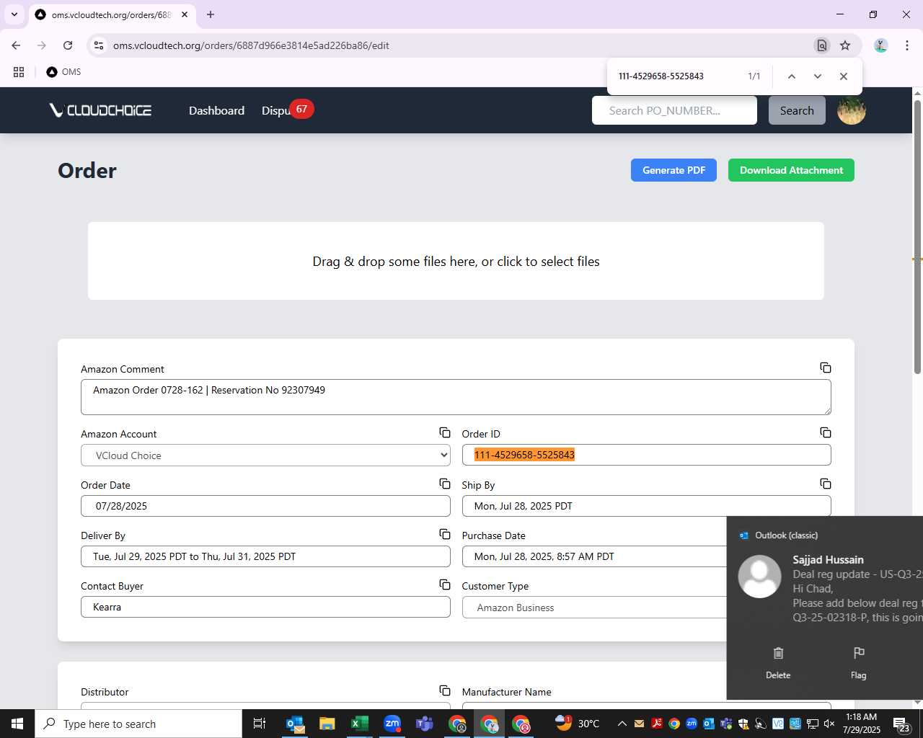Go back to the previous page
The width and height of the screenshot is (923, 738).
[x=16, y=45]
